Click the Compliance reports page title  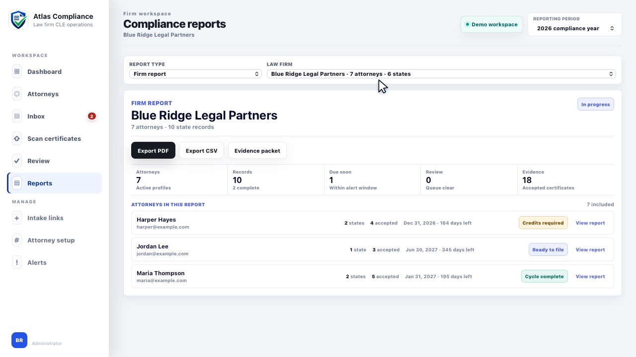click(174, 24)
